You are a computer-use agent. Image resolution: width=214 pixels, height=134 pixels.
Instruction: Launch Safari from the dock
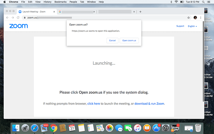pos(35,128)
